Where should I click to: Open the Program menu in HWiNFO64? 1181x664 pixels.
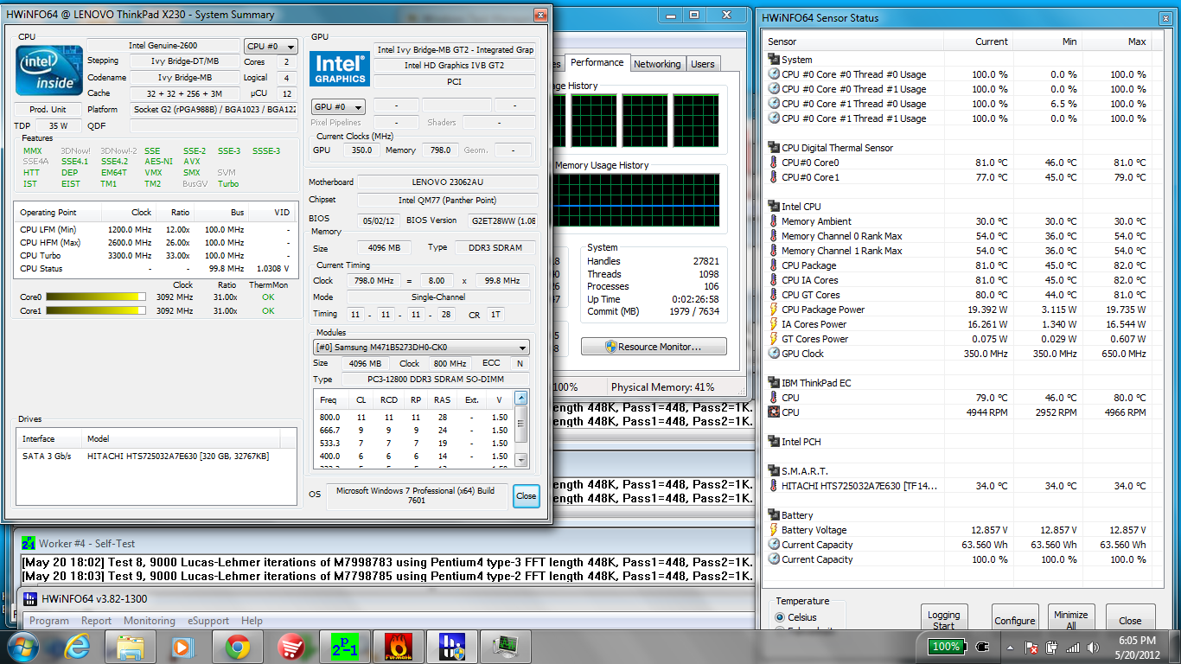pyautogui.click(x=49, y=621)
